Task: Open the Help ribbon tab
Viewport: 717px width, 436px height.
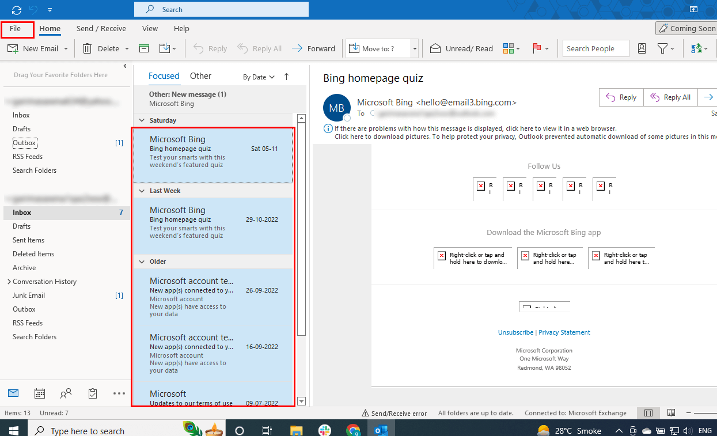Action: tap(181, 28)
